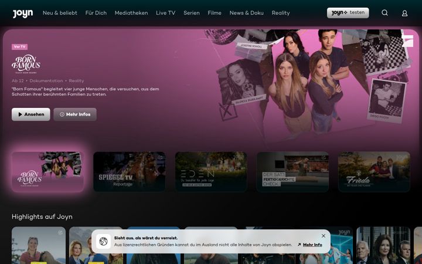Image resolution: width=422 pixels, height=264 pixels.
Task: Click the joyn+ testen button
Action: point(348,13)
